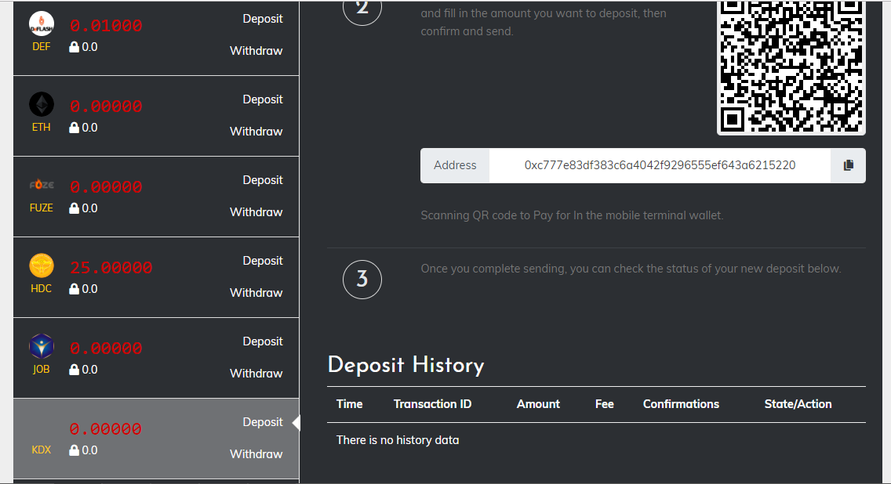Image resolution: width=891 pixels, height=484 pixels.
Task: Click the HDC gold coin logo
Action: pyautogui.click(x=42, y=265)
